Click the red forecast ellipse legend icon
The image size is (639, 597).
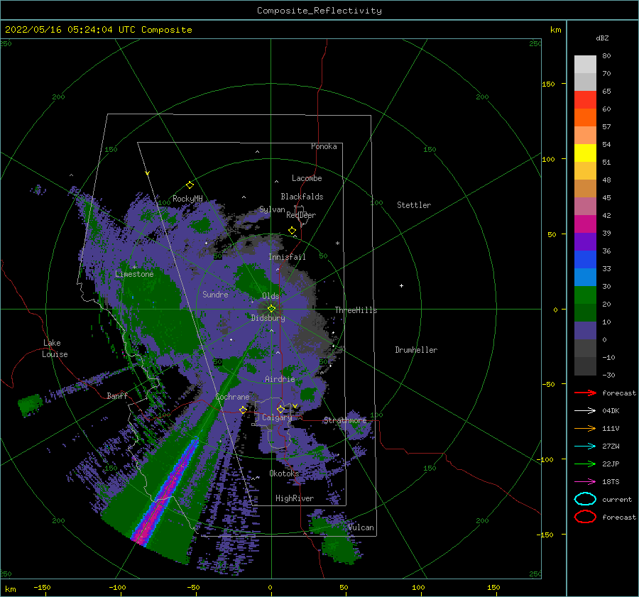tap(585, 517)
